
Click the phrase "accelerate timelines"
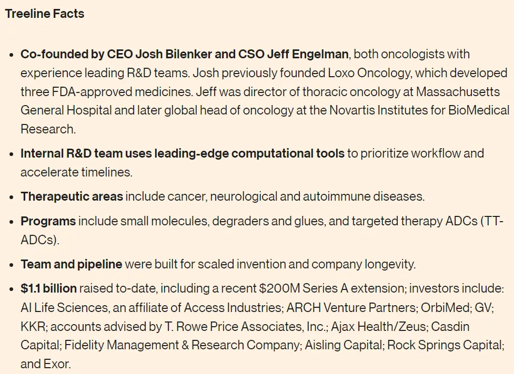[76, 172]
